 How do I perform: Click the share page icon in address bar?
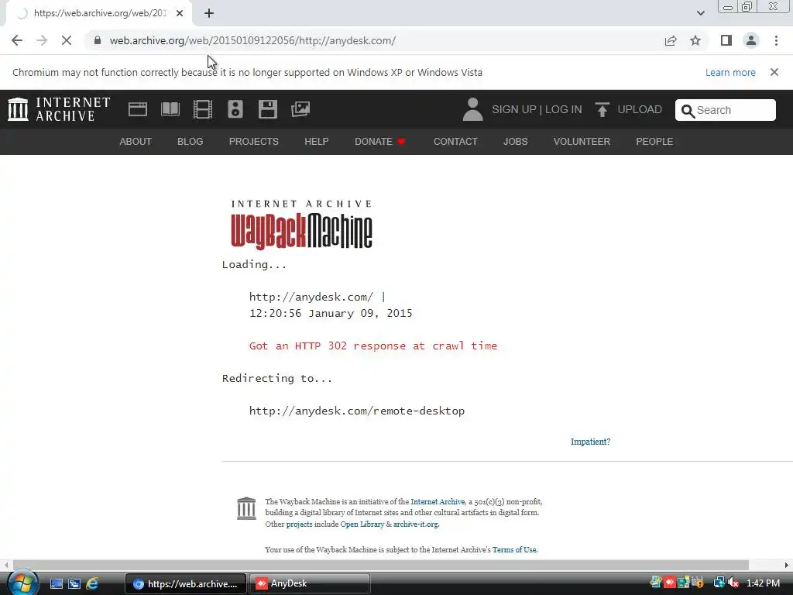pyautogui.click(x=671, y=40)
